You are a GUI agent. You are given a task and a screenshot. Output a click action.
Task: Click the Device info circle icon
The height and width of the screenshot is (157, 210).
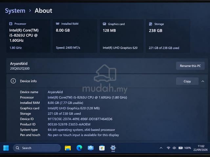[13, 81]
